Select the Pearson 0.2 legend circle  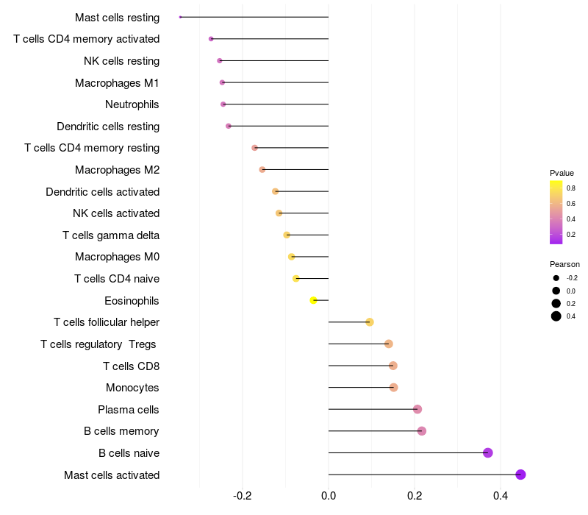pyautogui.click(x=556, y=303)
